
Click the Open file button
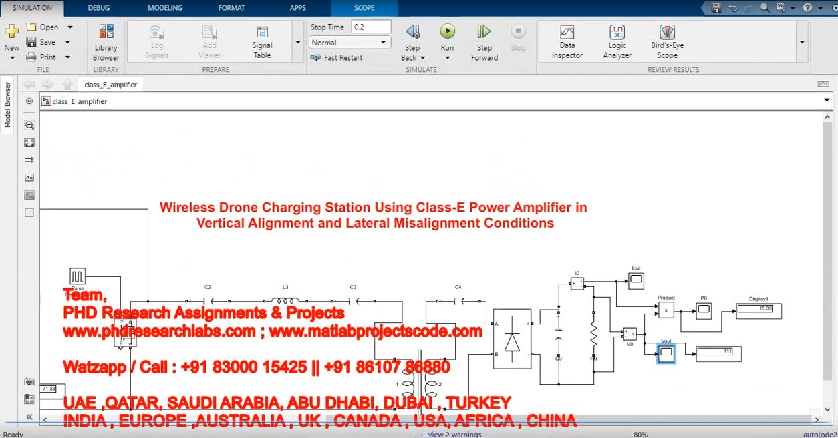43,27
